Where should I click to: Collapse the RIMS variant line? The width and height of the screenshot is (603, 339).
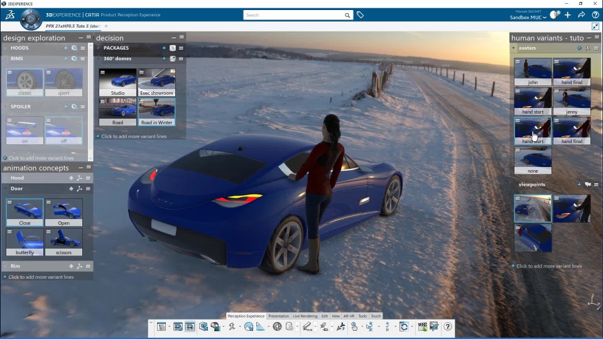point(6,59)
